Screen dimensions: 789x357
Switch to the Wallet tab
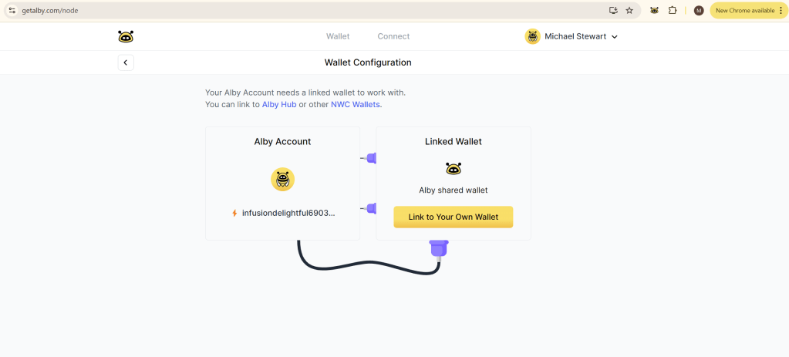point(338,36)
